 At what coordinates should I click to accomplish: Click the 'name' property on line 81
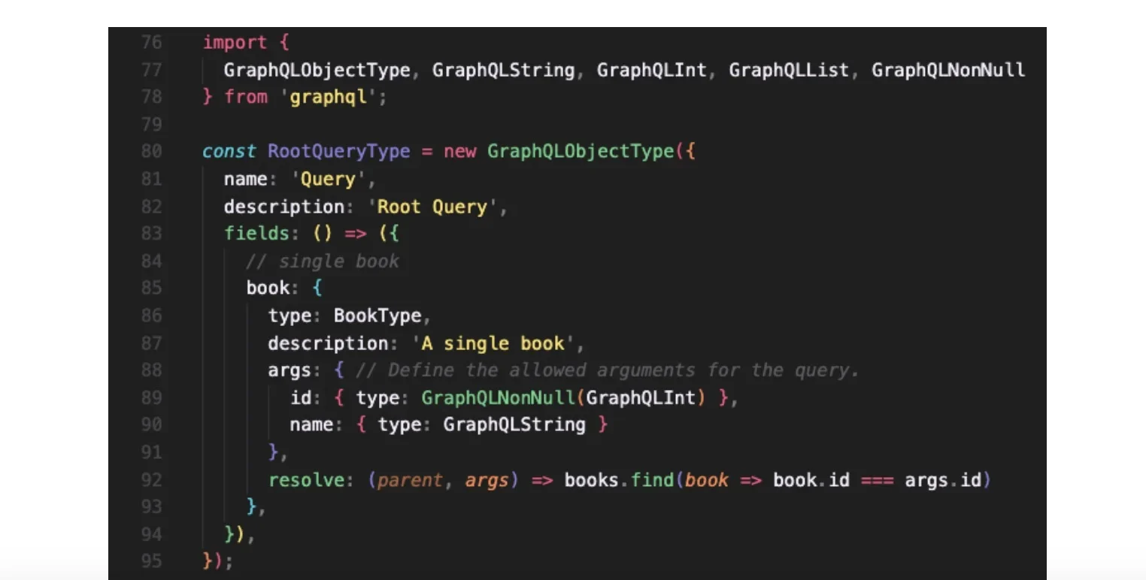point(246,179)
